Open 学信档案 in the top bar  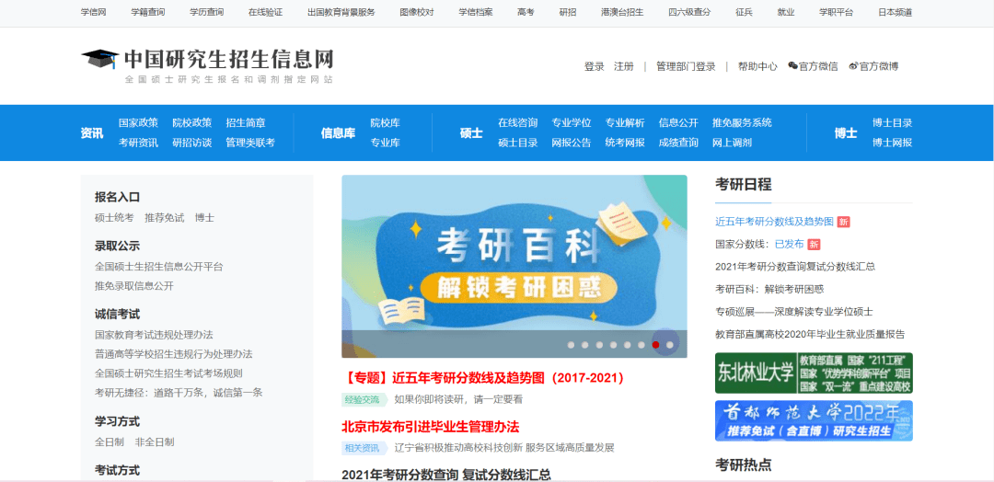476,12
